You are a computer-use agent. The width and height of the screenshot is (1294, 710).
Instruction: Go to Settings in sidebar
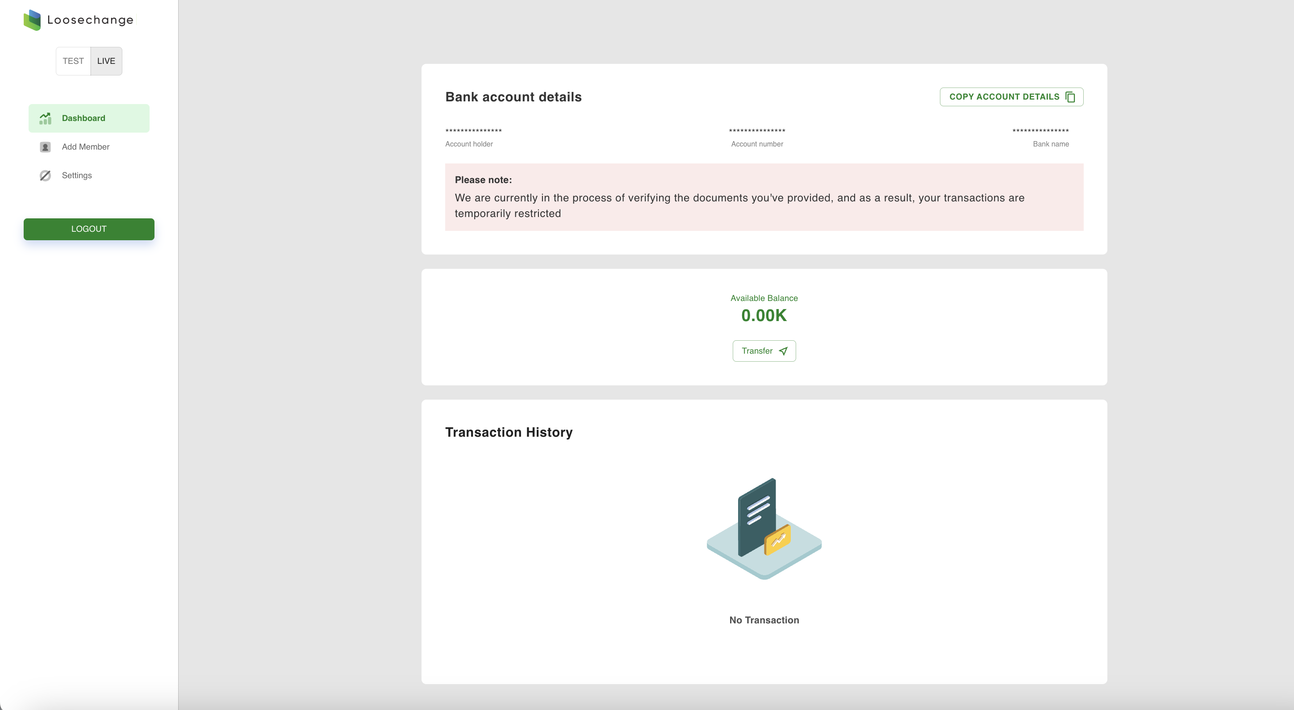tap(76, 175)
